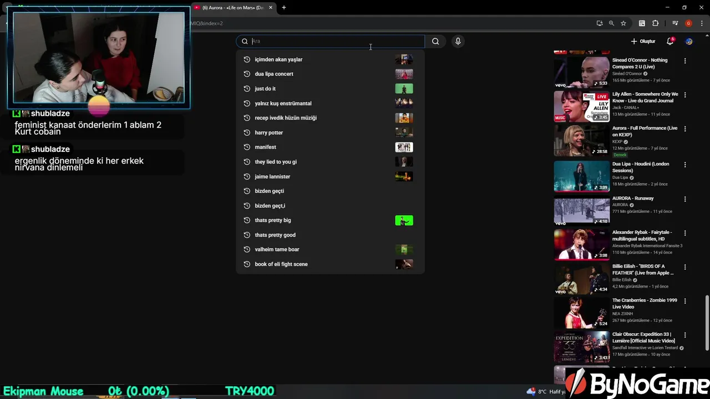Open the media control toolbar icon
Screen dimensions: 710x399
point(675,23)
